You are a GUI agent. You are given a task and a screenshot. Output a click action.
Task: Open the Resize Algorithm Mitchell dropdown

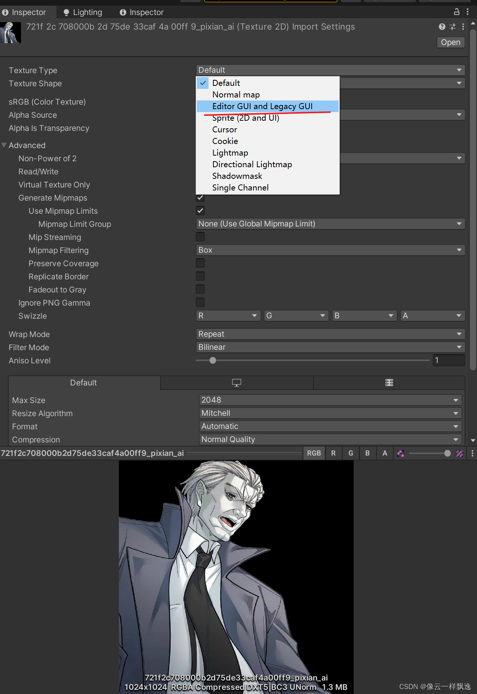click(330, 413)
